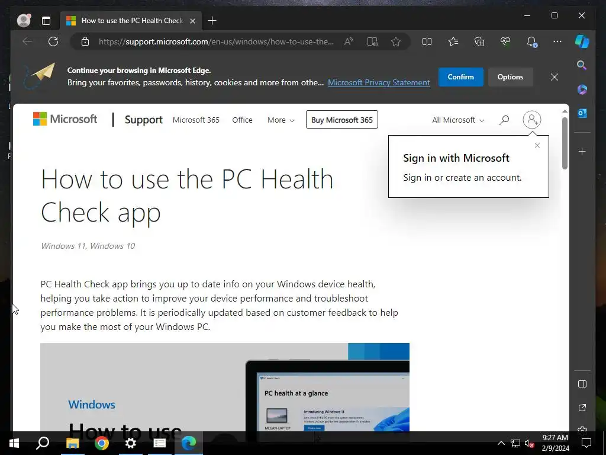Open the Favorites list icon
This screenshot has height=455, width=606.
point(453,41)
